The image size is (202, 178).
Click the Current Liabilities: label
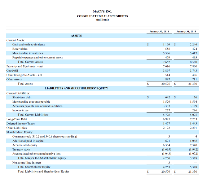[18, 93]
